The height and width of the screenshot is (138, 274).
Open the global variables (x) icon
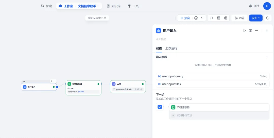pyautogui.click(x=226, y=18)
